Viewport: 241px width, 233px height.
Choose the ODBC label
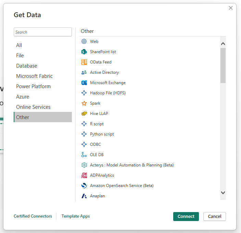tap(96, 144)
